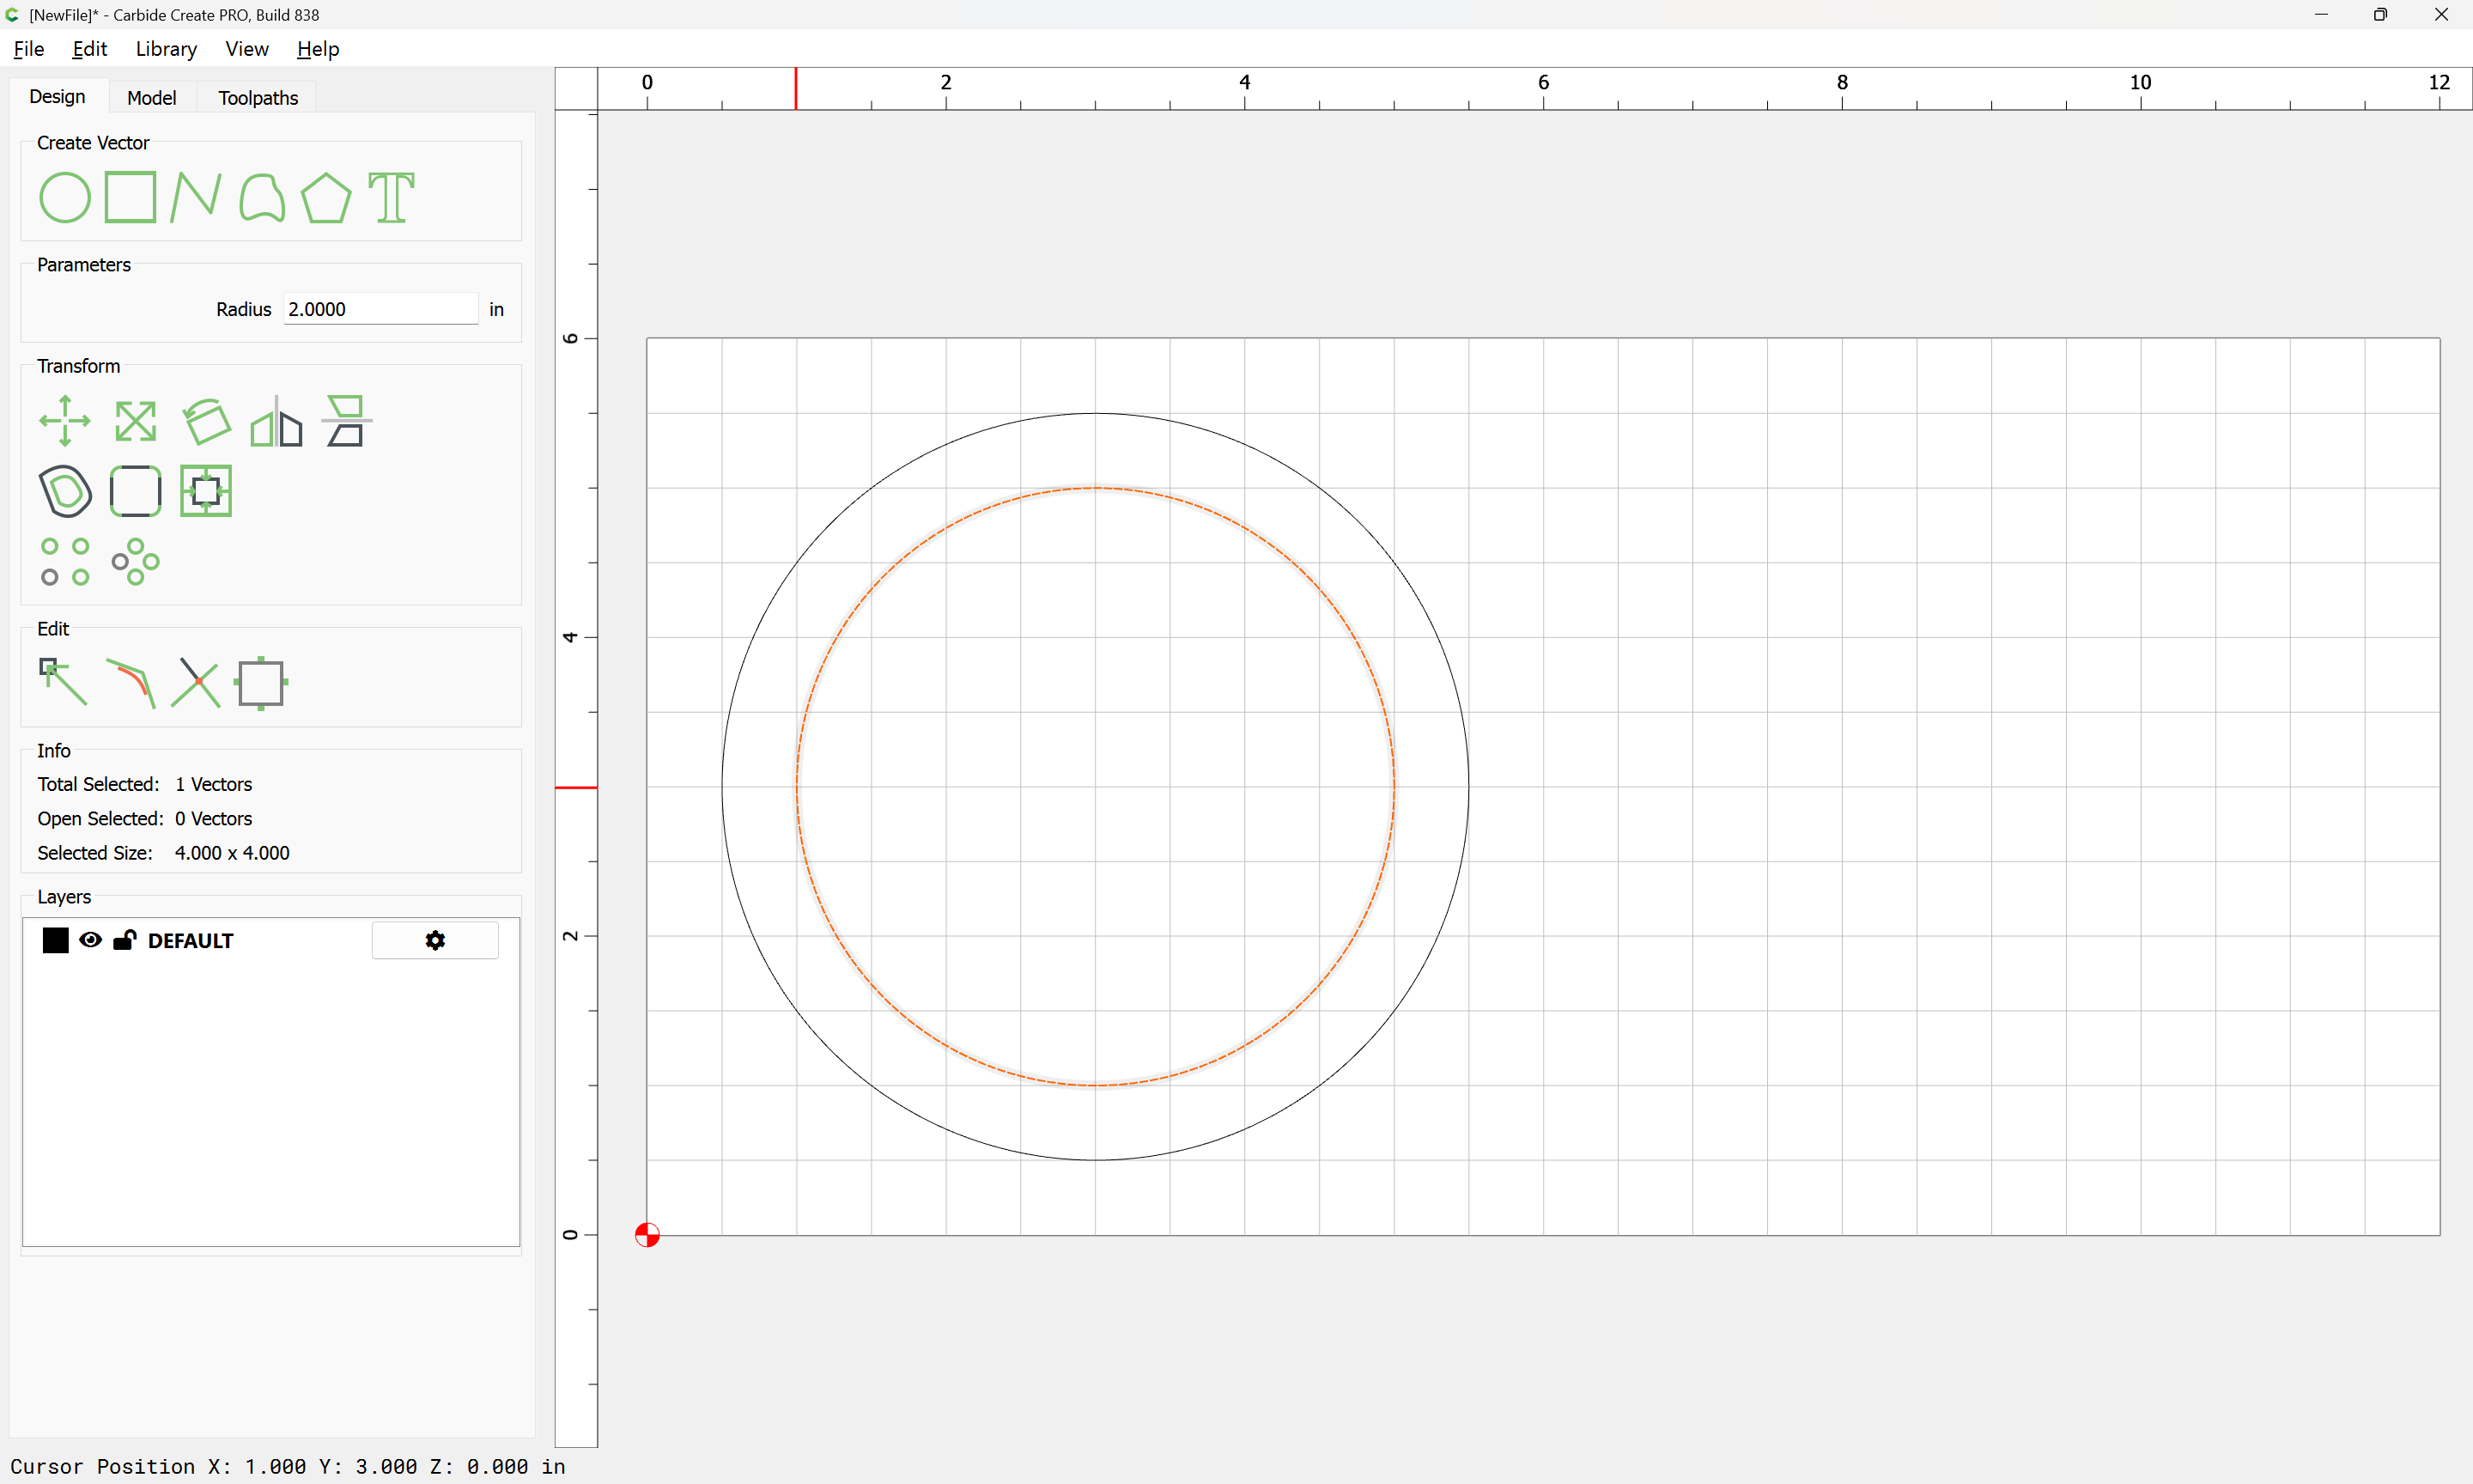
Task: Open DEFAULT layer settings gear
Action: pyautogui.click(x=434, y=940)
